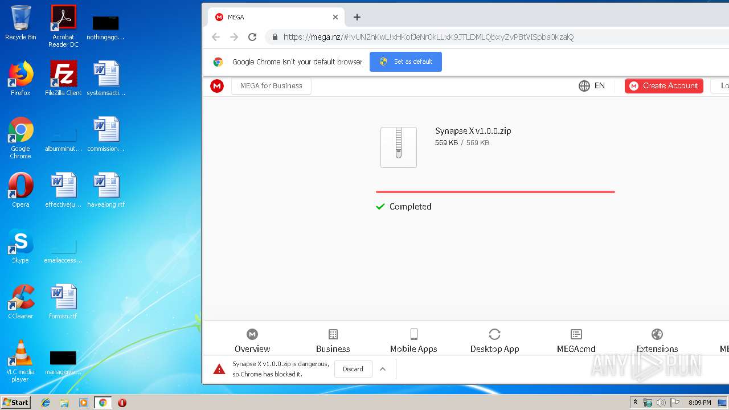The width and height of the screenshot is (729, 410).
Task: Launch CCleaner desktop shortcut
Action: coord(21,302)
